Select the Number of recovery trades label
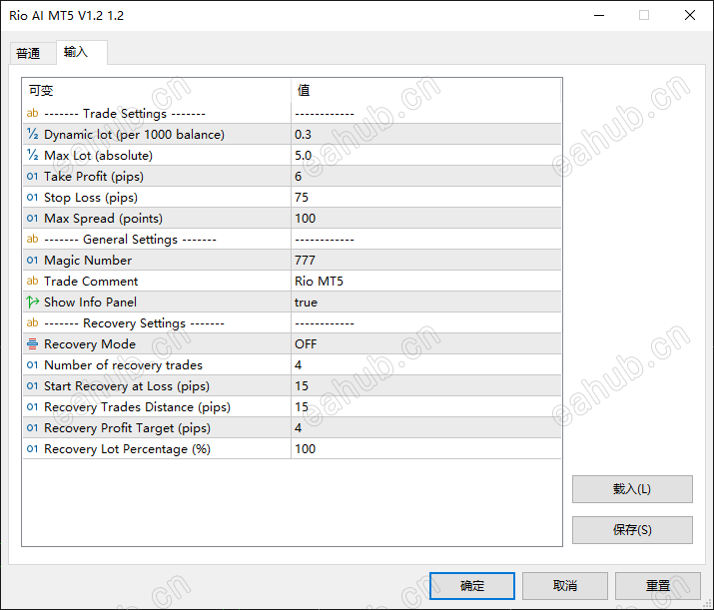Viewport: 714px width, 610px height. [x=123, y=365]
